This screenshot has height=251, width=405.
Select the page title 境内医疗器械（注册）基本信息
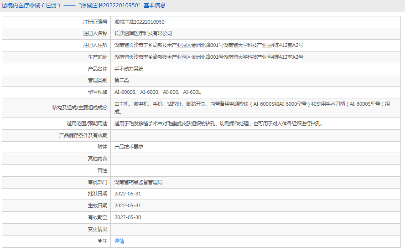click(86, 5)
